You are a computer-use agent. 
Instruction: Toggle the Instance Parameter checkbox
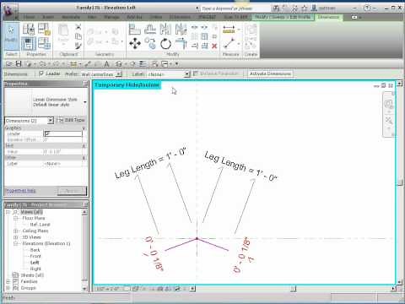pyautogui.click(x=196, y=73)
